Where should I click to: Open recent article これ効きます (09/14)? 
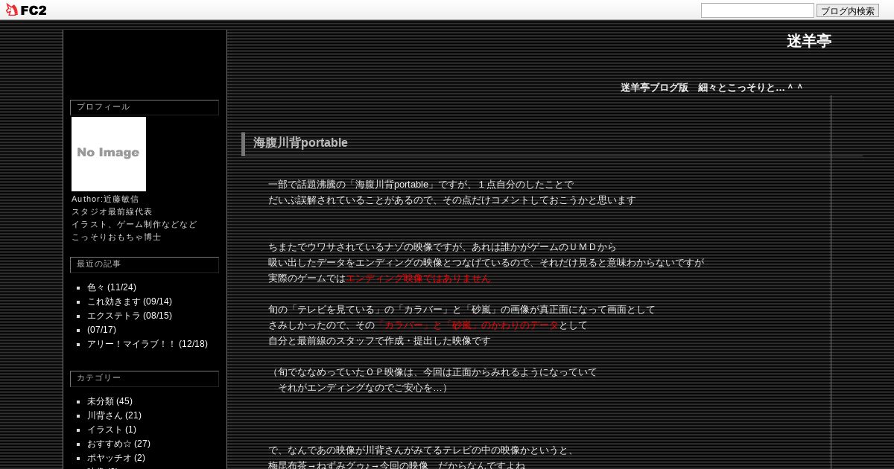(x=130, y=301)
